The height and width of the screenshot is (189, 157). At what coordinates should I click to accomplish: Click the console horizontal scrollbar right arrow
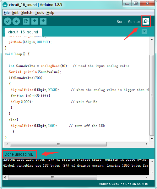point(146,177)
